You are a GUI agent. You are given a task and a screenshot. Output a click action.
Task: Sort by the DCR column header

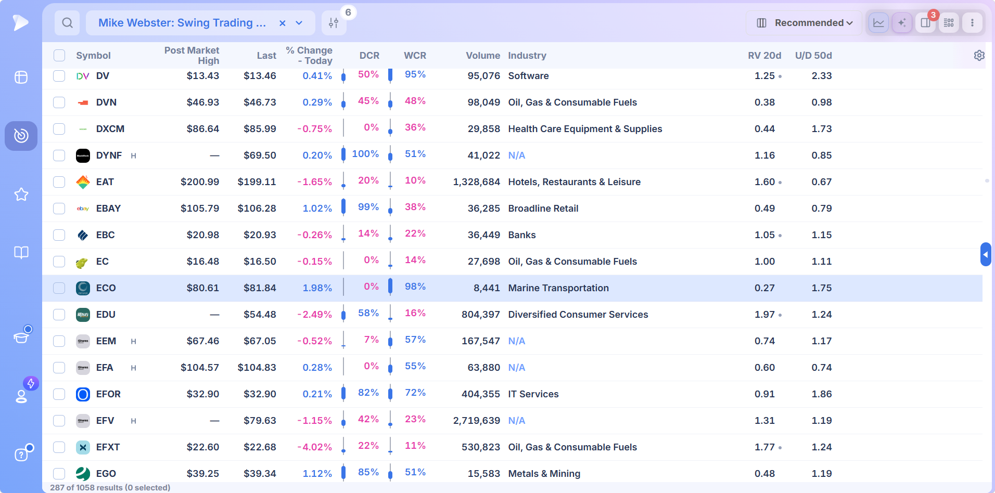[369, 56]
